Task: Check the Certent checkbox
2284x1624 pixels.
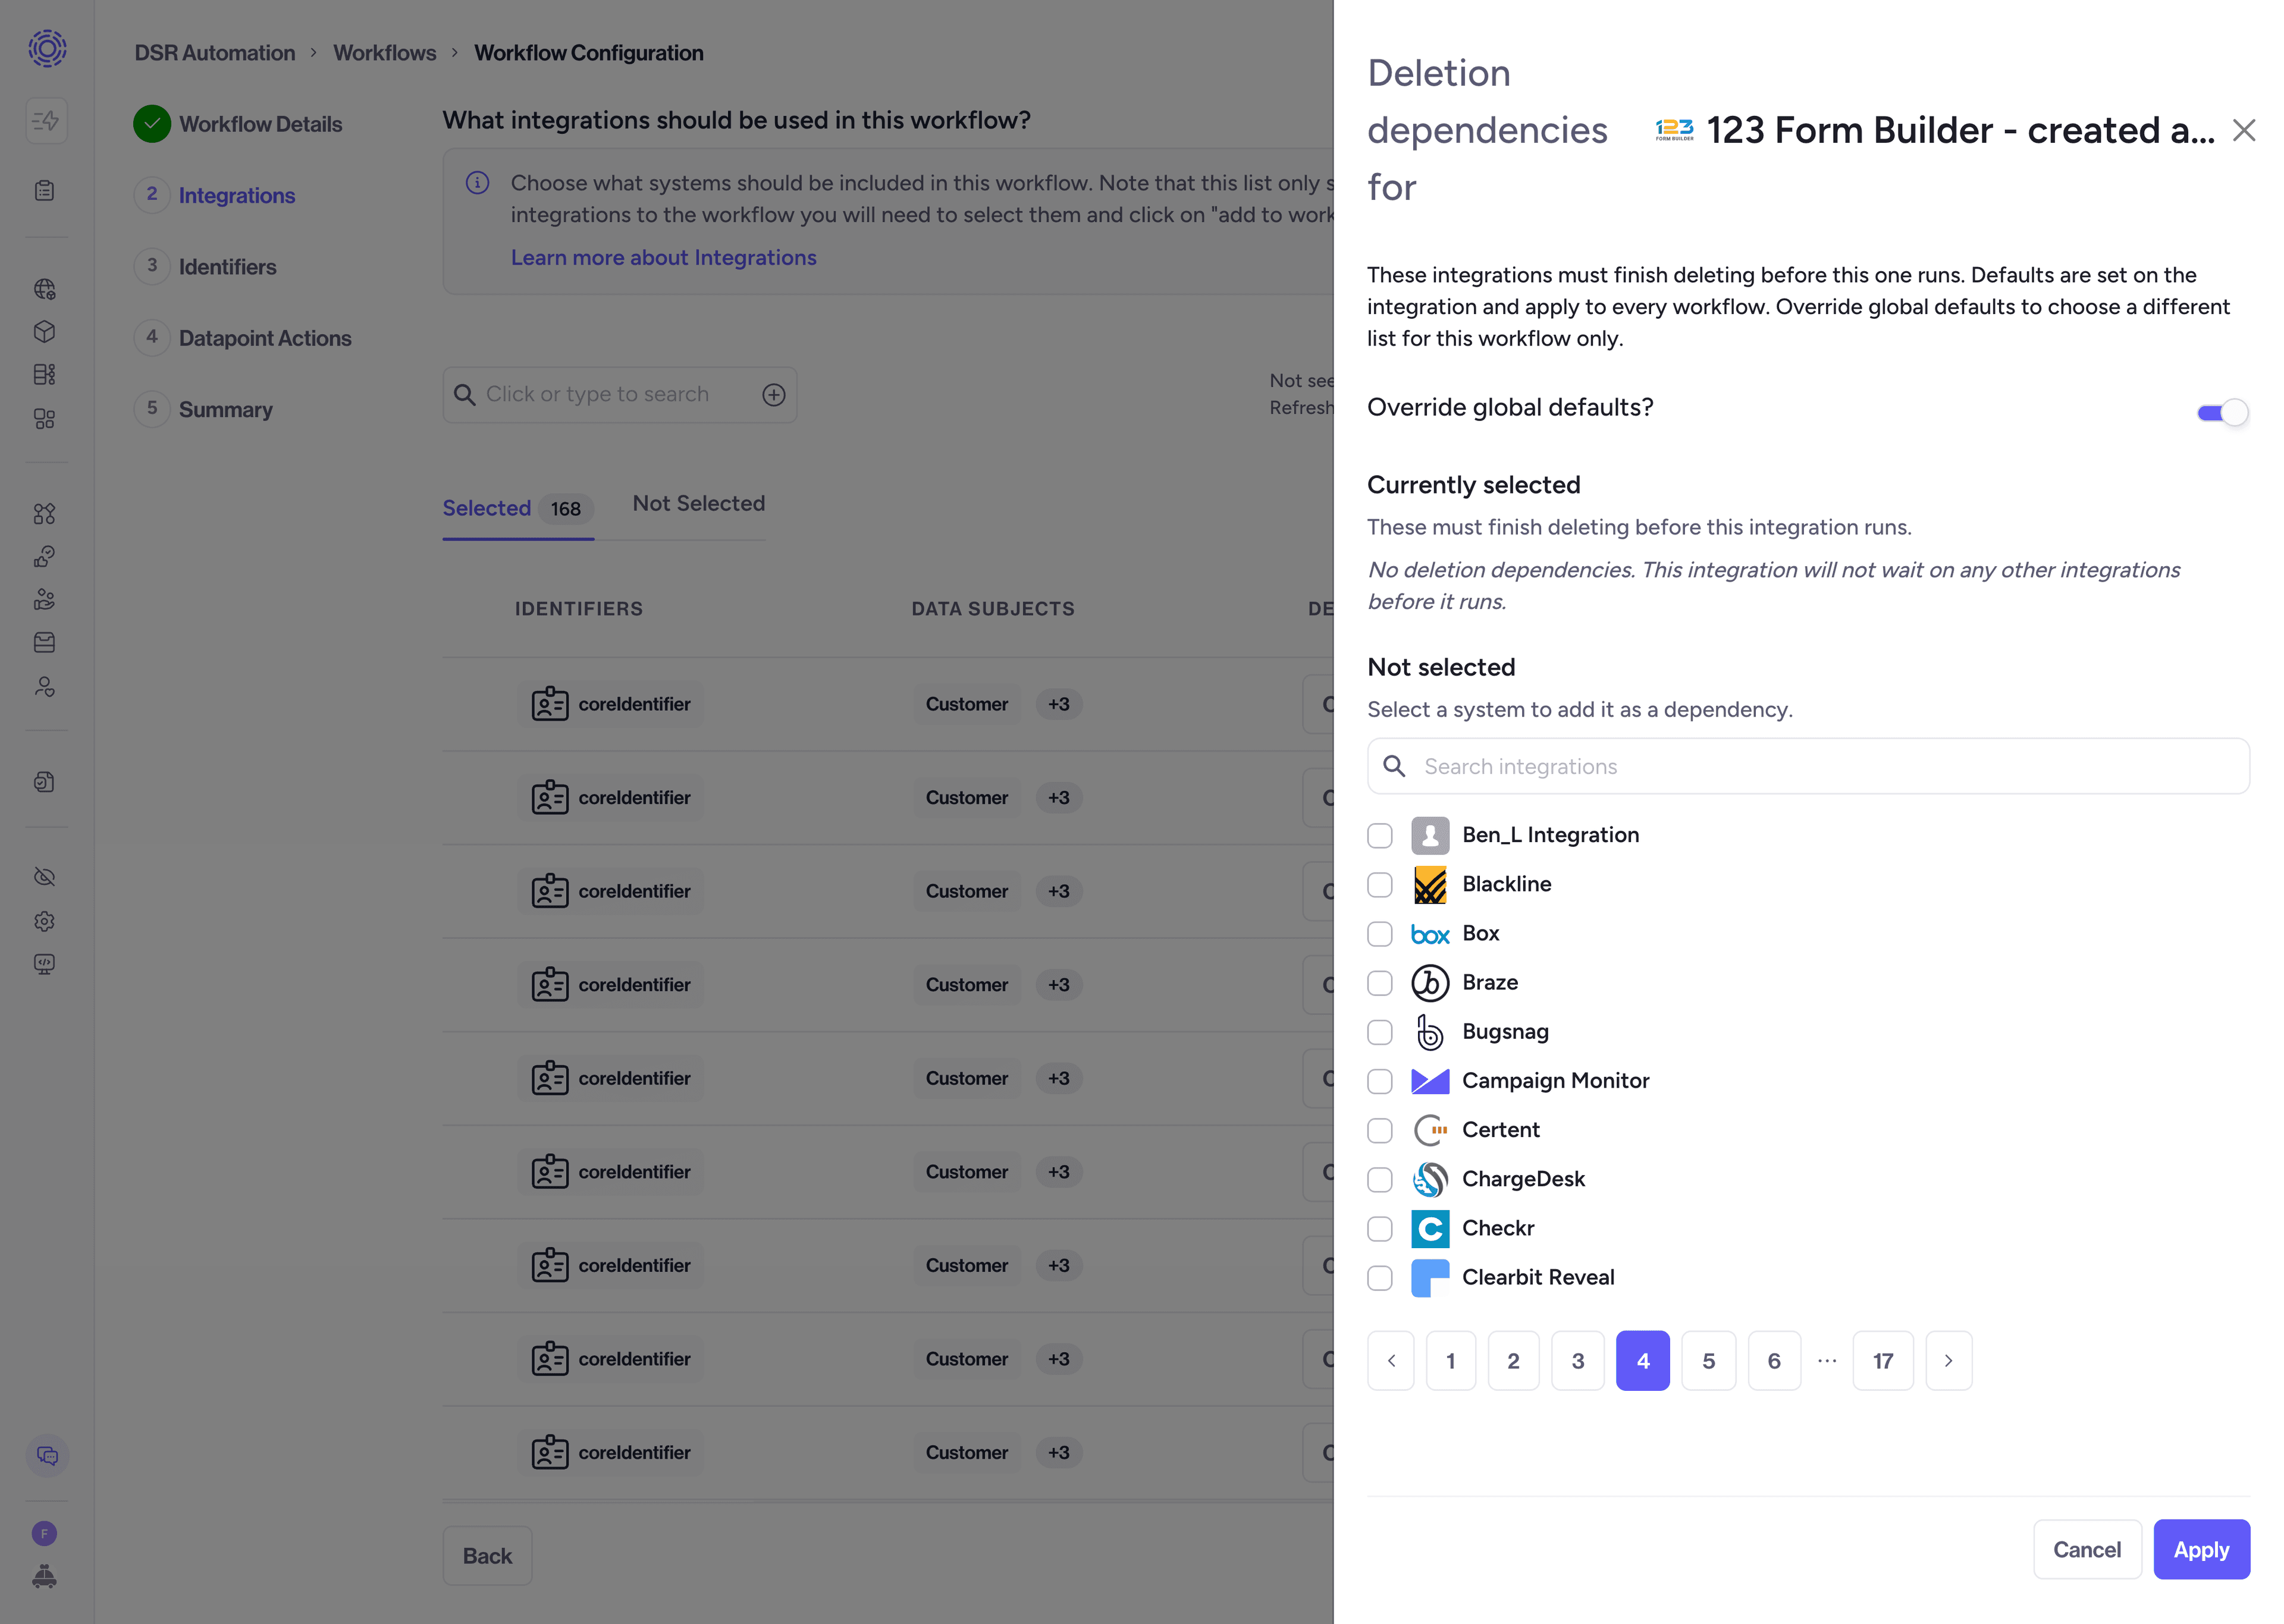Action: point(1380,1130)
